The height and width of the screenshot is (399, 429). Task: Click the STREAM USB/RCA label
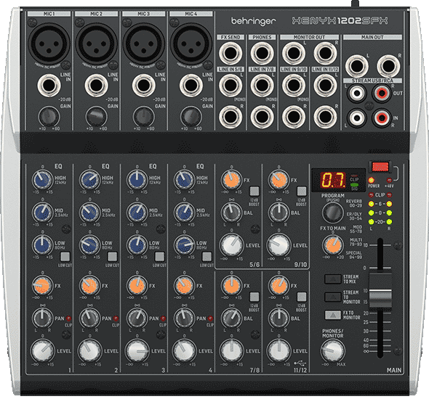(372, 81)
